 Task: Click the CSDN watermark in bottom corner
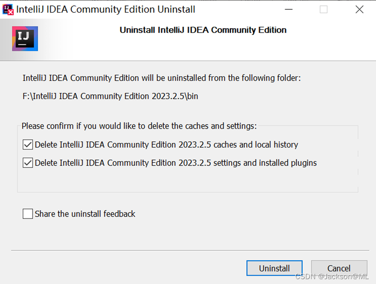[332, 277]
